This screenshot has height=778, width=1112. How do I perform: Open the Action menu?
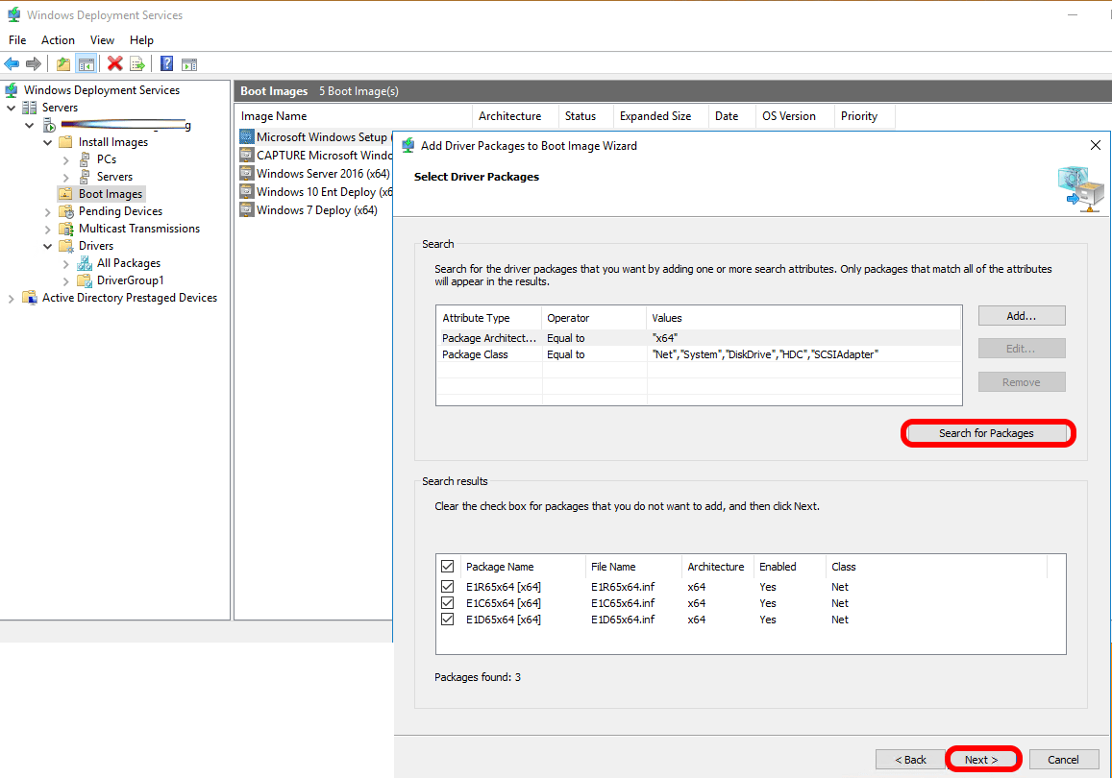[58, 40]
